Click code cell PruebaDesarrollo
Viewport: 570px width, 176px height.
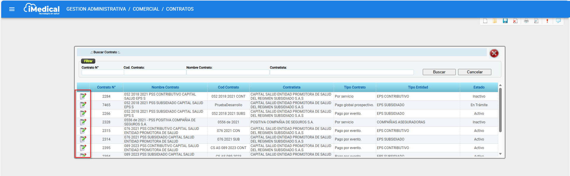click(x=228, y=105)
